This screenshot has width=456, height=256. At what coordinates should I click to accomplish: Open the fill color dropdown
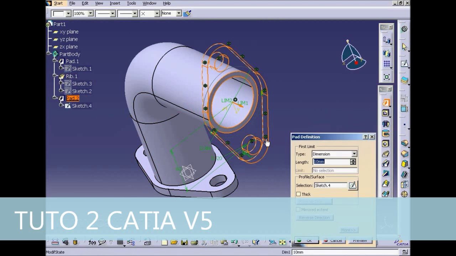point(68,14)
